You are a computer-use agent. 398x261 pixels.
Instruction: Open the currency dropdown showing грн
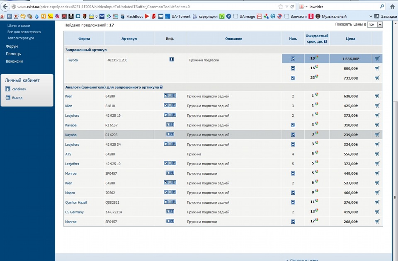pyautogui.click(x=375, y=24)
